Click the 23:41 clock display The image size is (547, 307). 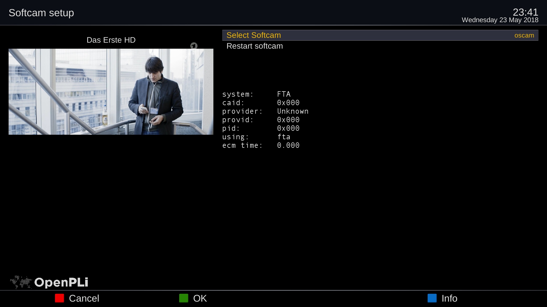(525, 12)
